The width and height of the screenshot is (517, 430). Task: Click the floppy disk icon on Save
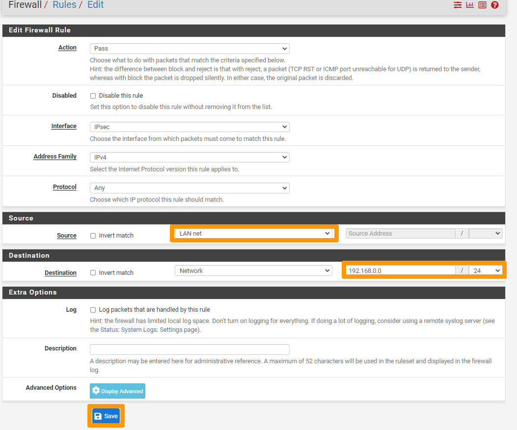coord(98,416)
